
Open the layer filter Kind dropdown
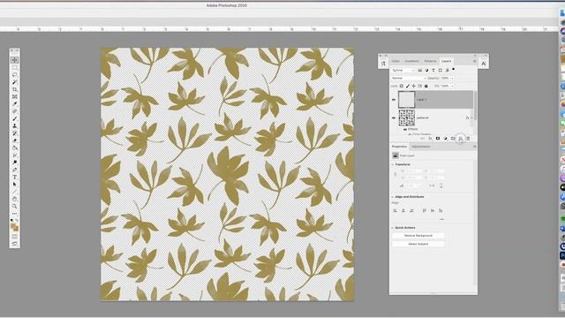coord(403,71)
